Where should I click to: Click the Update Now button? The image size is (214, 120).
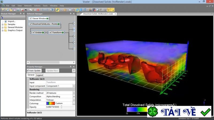[x=52, y=71]
